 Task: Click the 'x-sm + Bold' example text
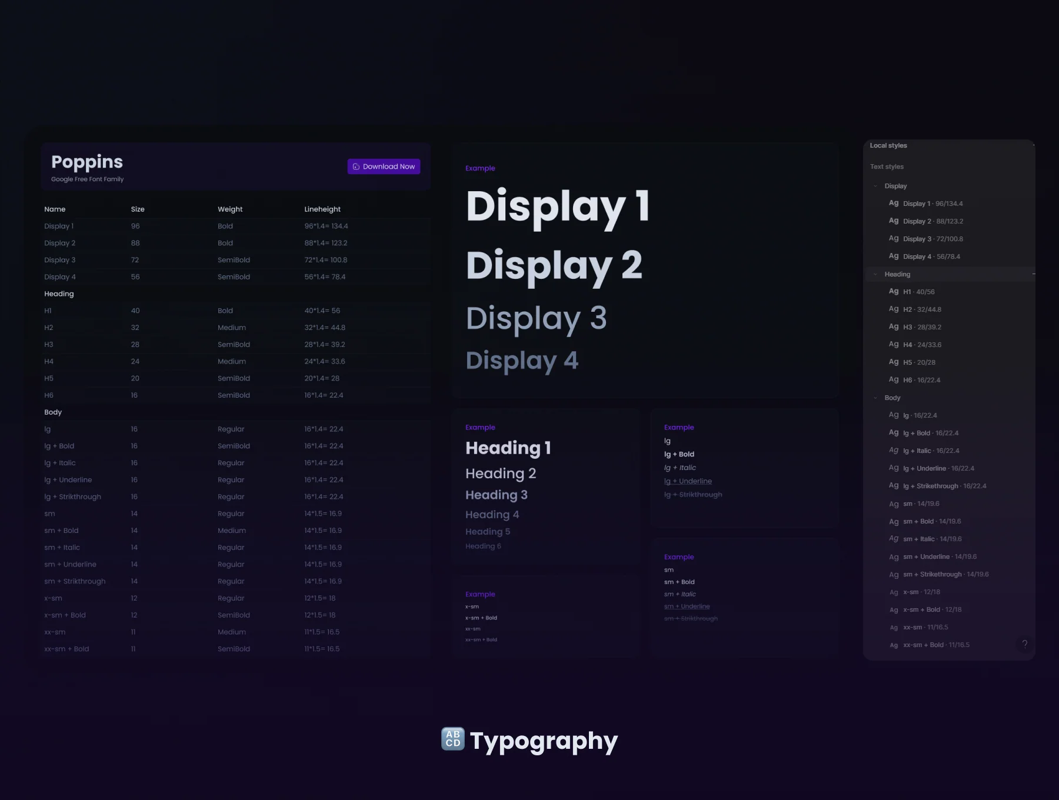pyautogui.click(x=481, y=618)
